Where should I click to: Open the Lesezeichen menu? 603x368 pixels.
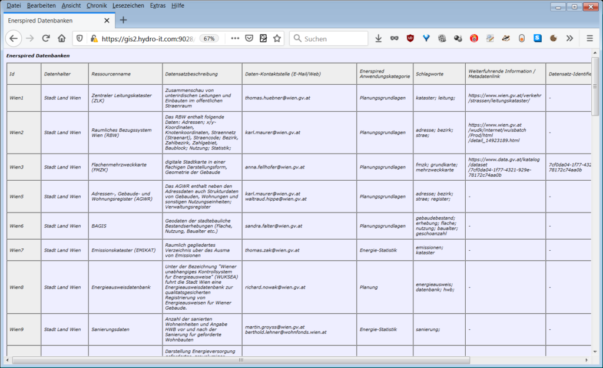tap(128, 5)
